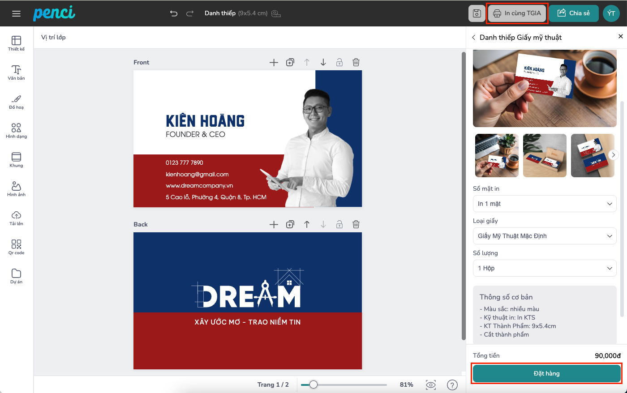The width and height of the screenshot is (627, 393).
Task: Toggle lock on the Back page
Action: 339,224
